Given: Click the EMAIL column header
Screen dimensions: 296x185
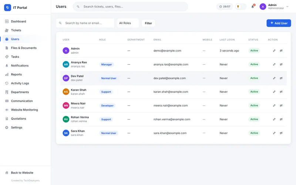Looking at the screenshot, I should click(x=157, y=40).
